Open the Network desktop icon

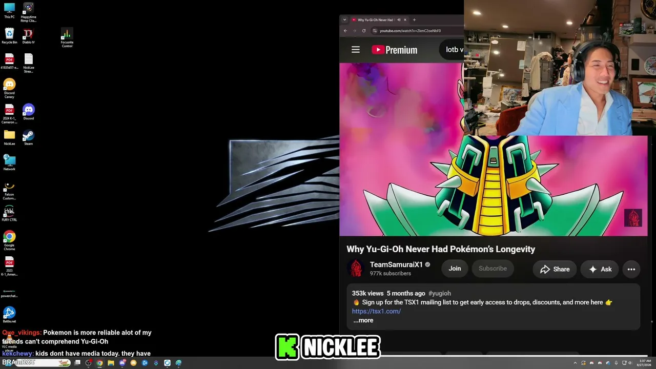pos(9,162)
